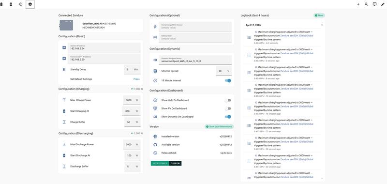
Task: Open Zendure zenSDK link at 3:40:45 PM
Action: click(297, 53)
